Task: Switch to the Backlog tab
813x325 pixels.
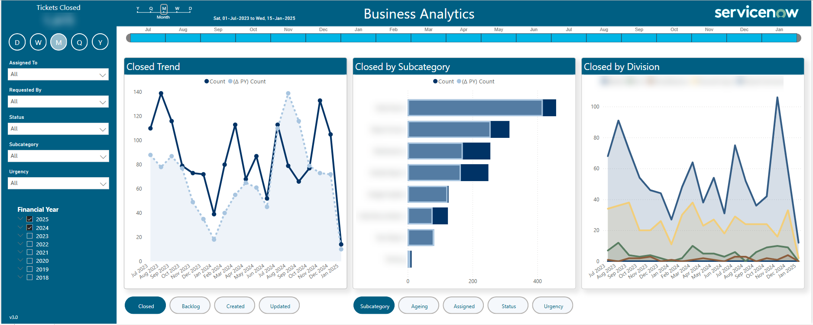Action: pos(191,306)
